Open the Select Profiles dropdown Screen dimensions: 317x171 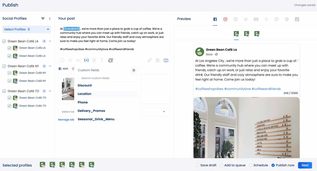26,29
